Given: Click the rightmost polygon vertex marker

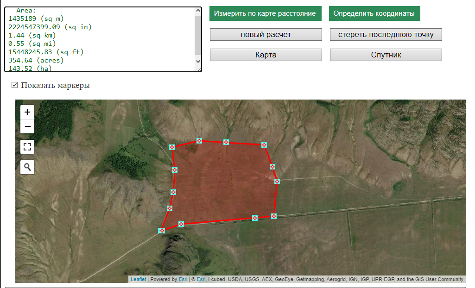Looking at the screenshot, I should (277, 182).
